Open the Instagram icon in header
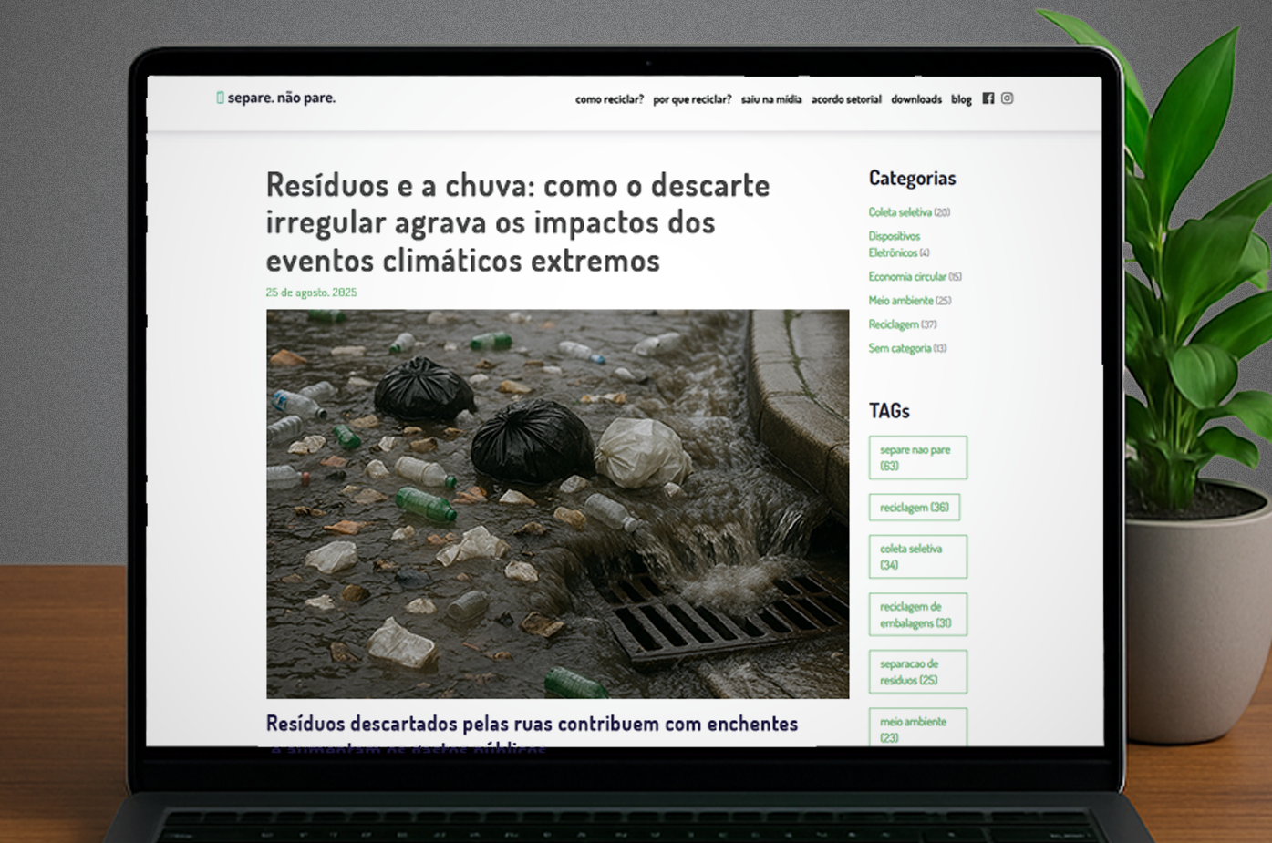Image resolution: width=1272 pixels, height=843 pixels. coord(1007,98)
